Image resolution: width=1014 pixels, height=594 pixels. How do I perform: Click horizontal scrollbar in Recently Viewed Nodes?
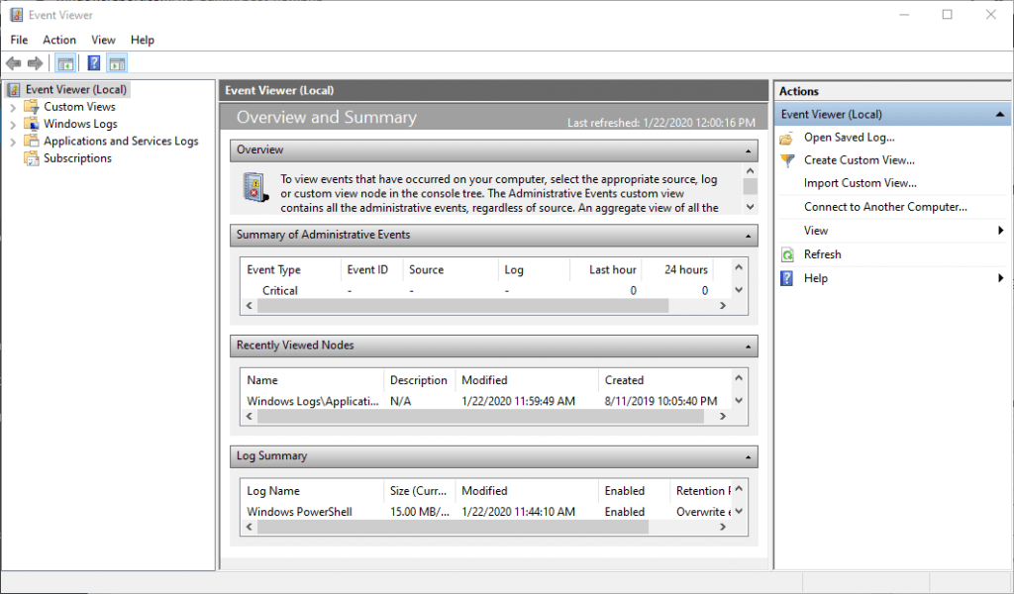(480, 418)
